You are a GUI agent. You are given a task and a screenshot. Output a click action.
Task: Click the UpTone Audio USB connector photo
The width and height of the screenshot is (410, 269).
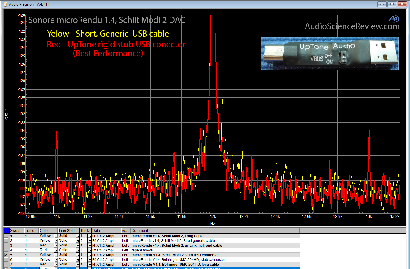click(x=330, y=54)
